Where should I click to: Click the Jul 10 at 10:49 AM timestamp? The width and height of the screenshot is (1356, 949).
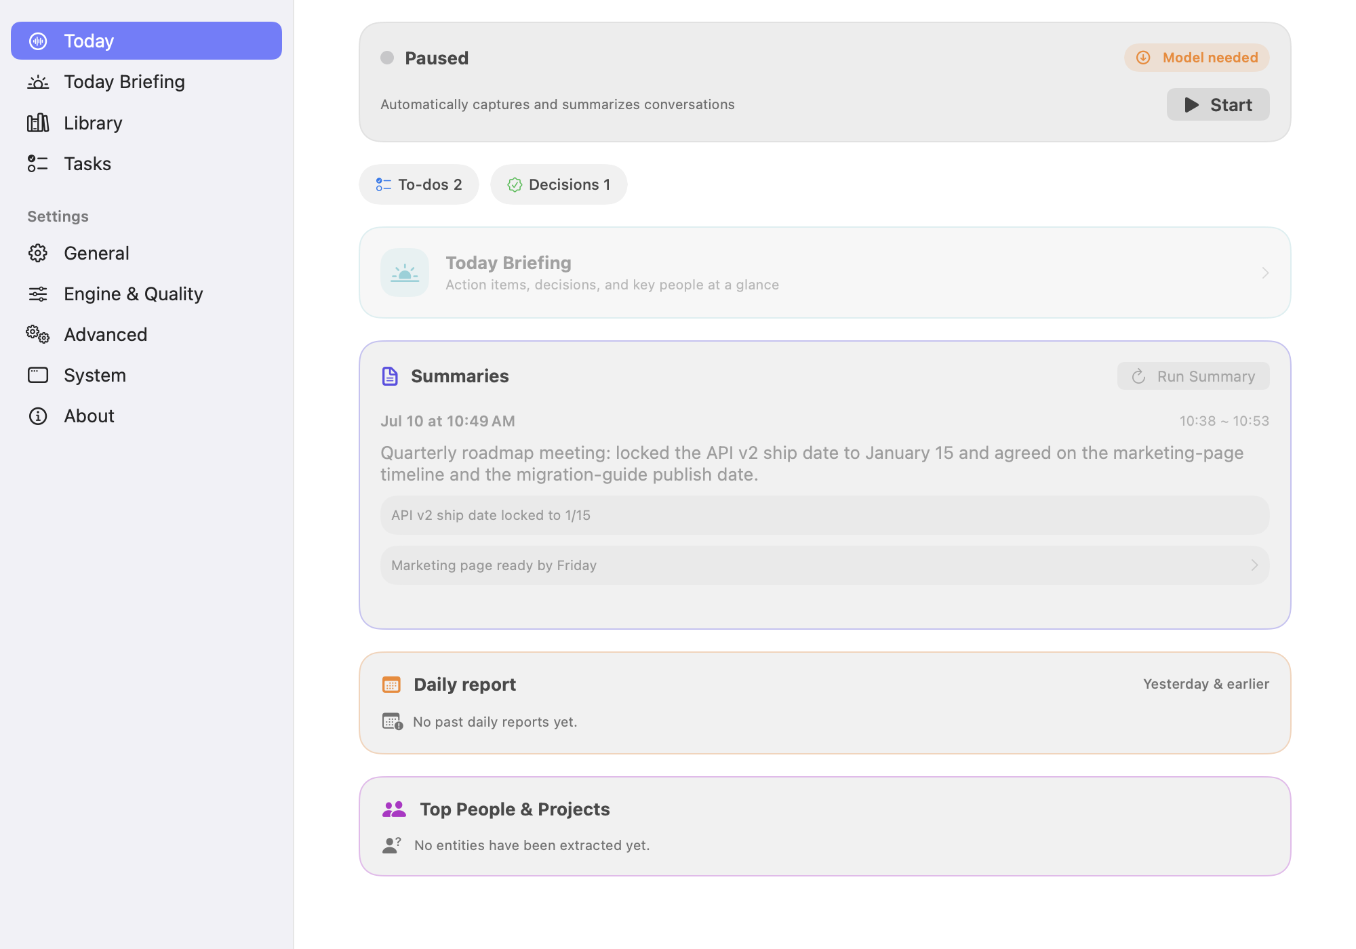pos(447,421)
